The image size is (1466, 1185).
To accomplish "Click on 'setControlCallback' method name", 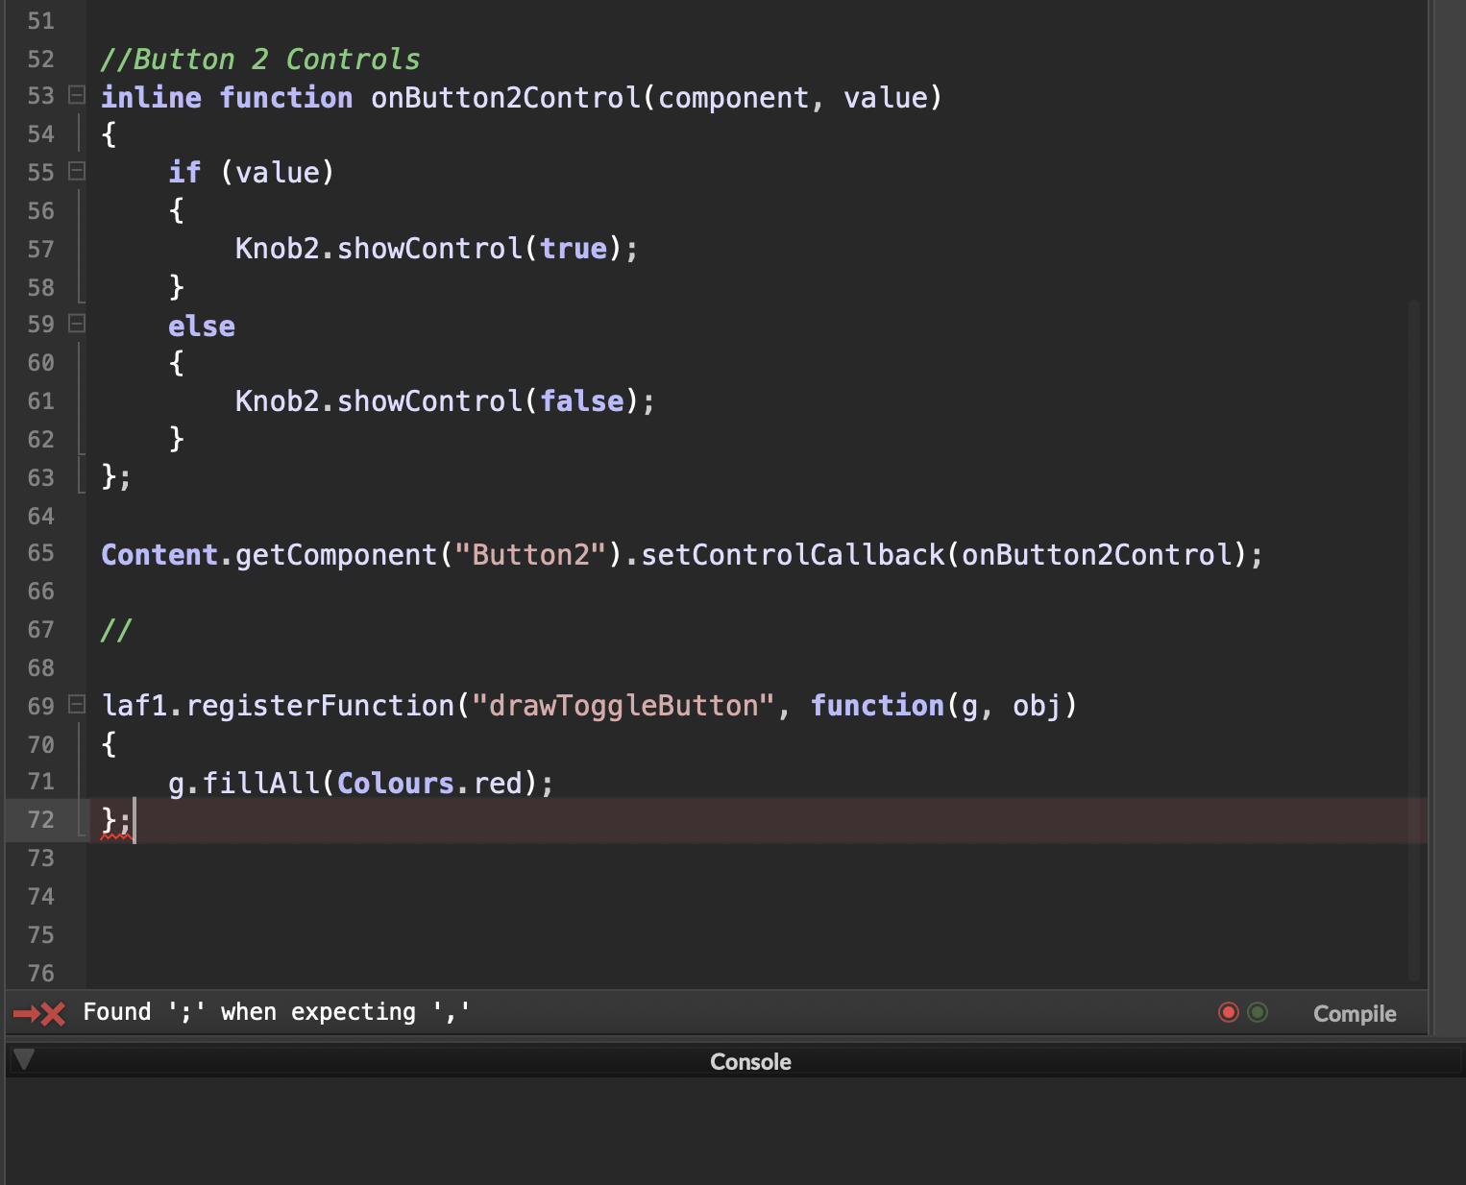I will tap(794, 554).
